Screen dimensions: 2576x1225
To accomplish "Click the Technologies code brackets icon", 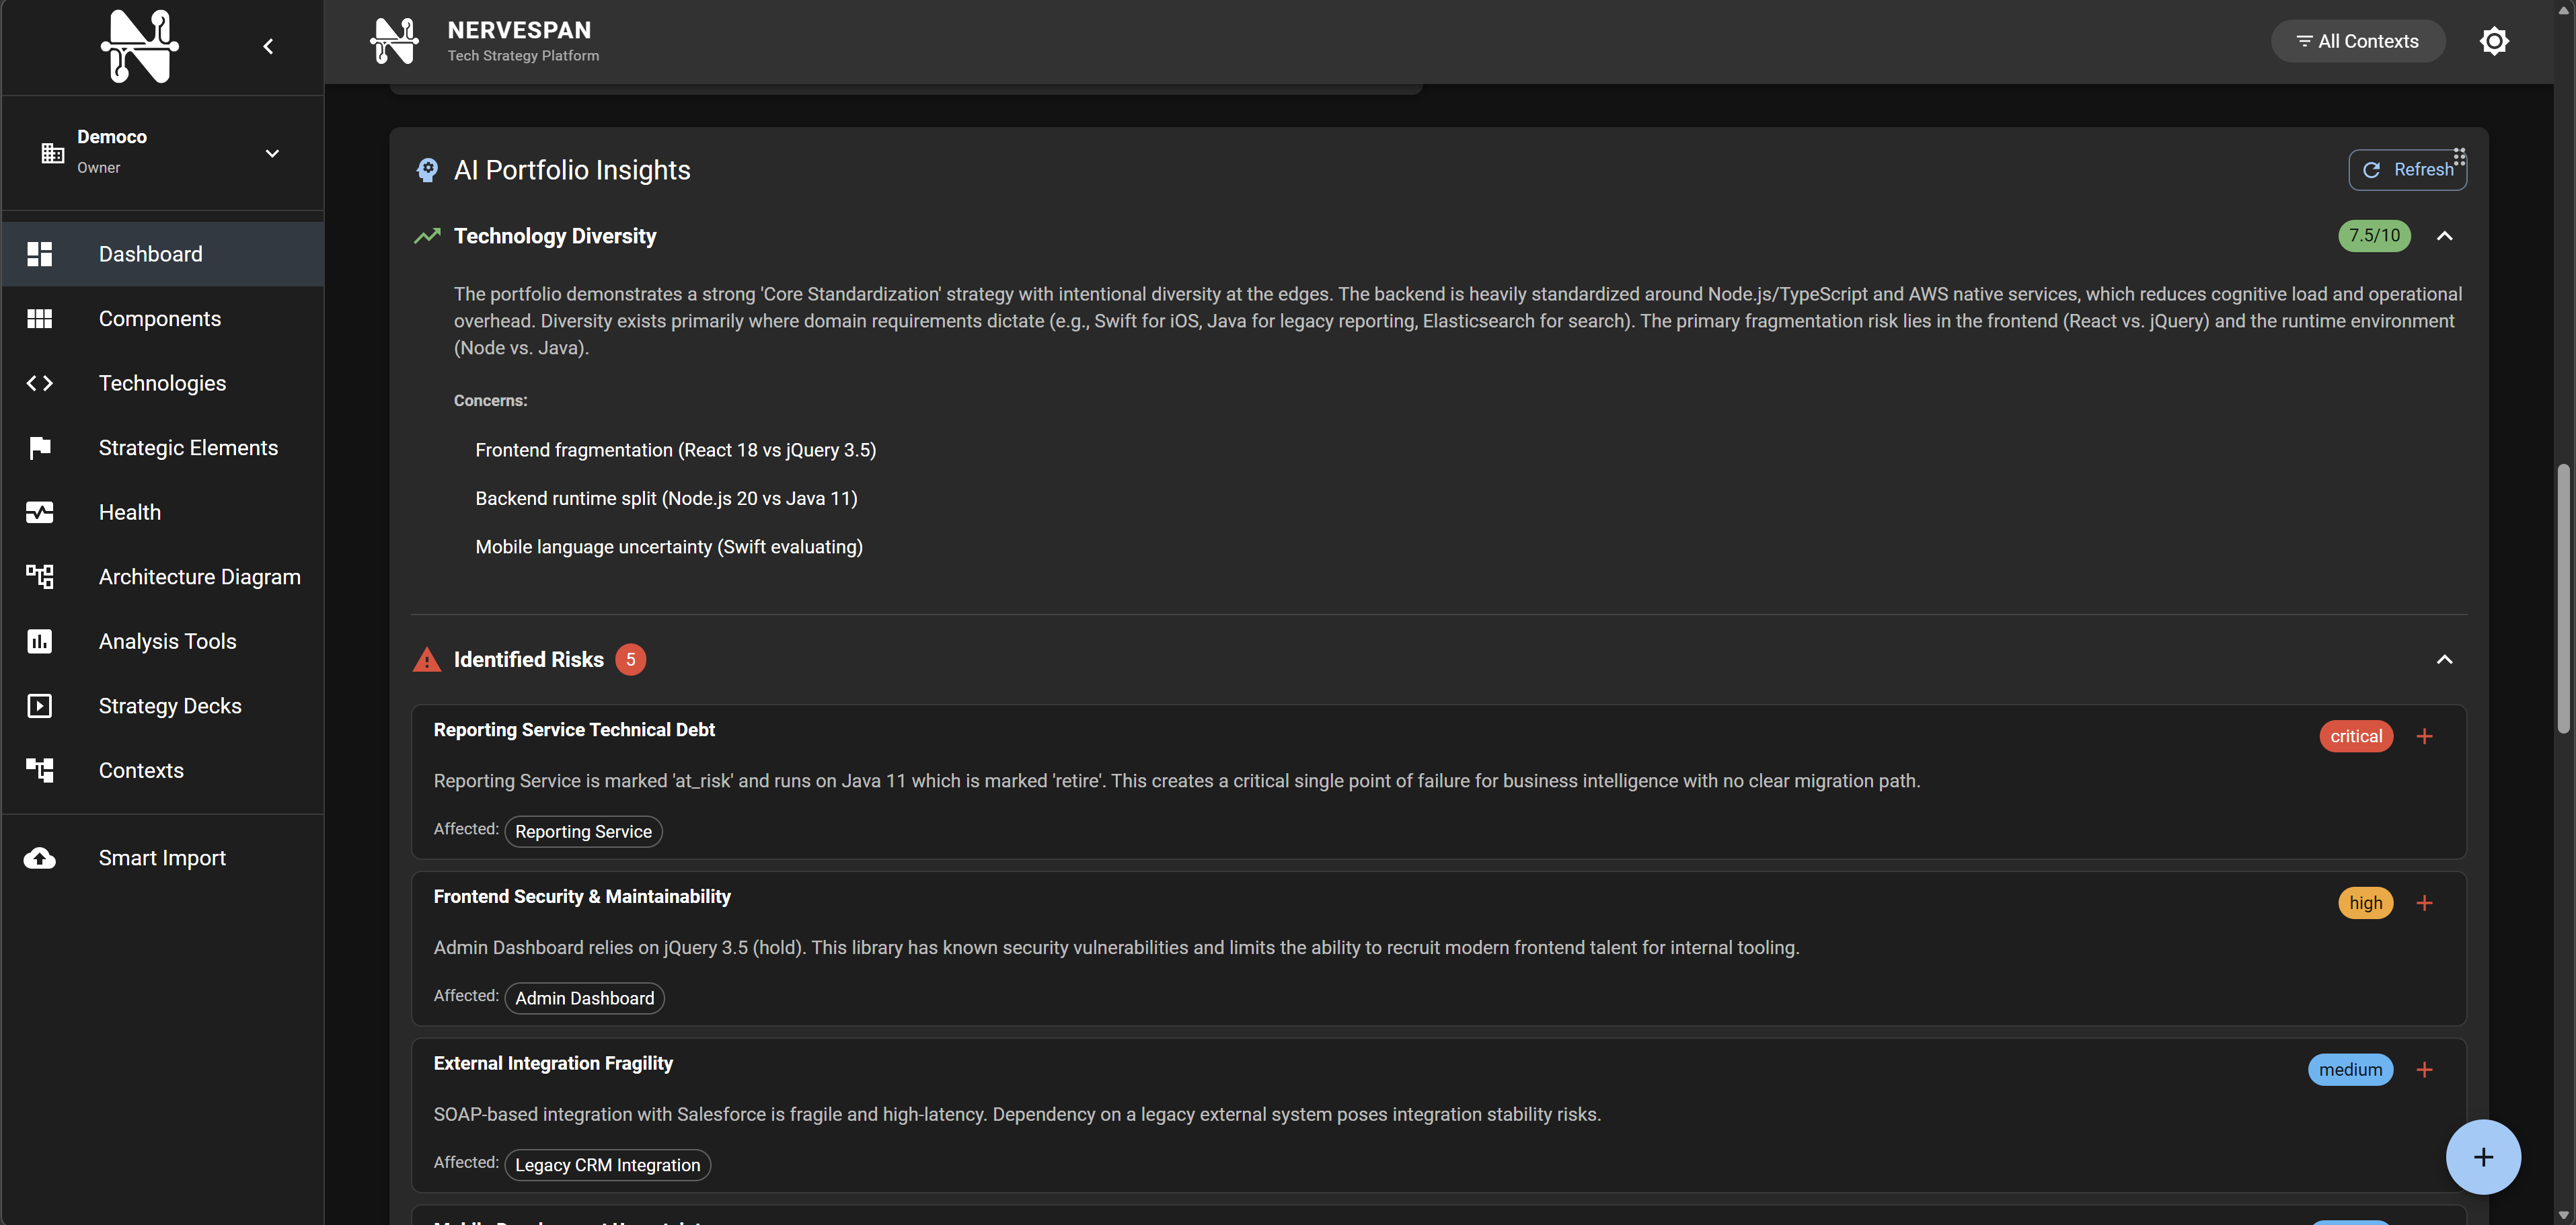I will 40,383.
